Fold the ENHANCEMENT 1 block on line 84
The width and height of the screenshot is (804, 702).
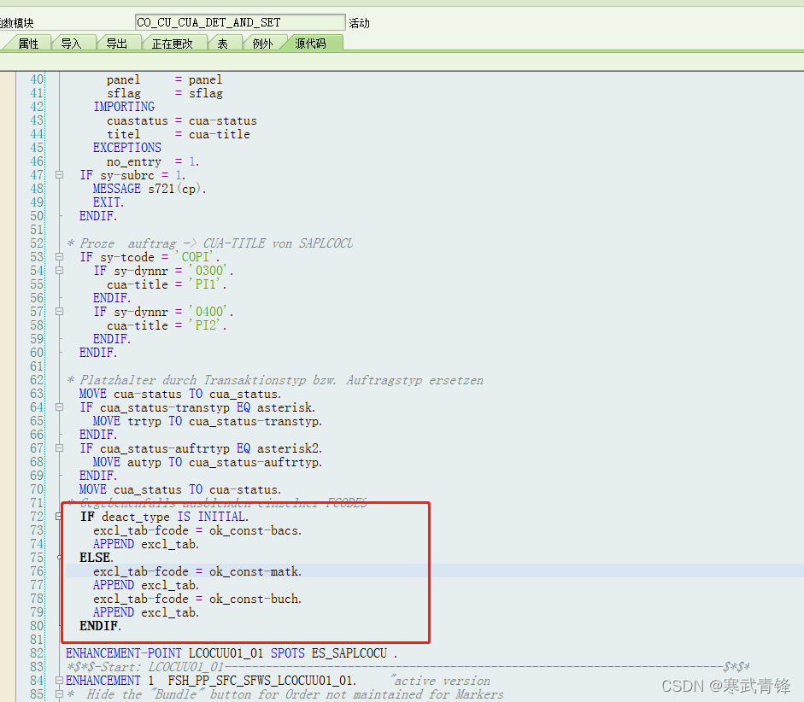[60, 681]
